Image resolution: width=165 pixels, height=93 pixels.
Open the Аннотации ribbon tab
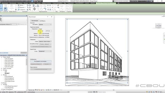click(x=32, y=3)
